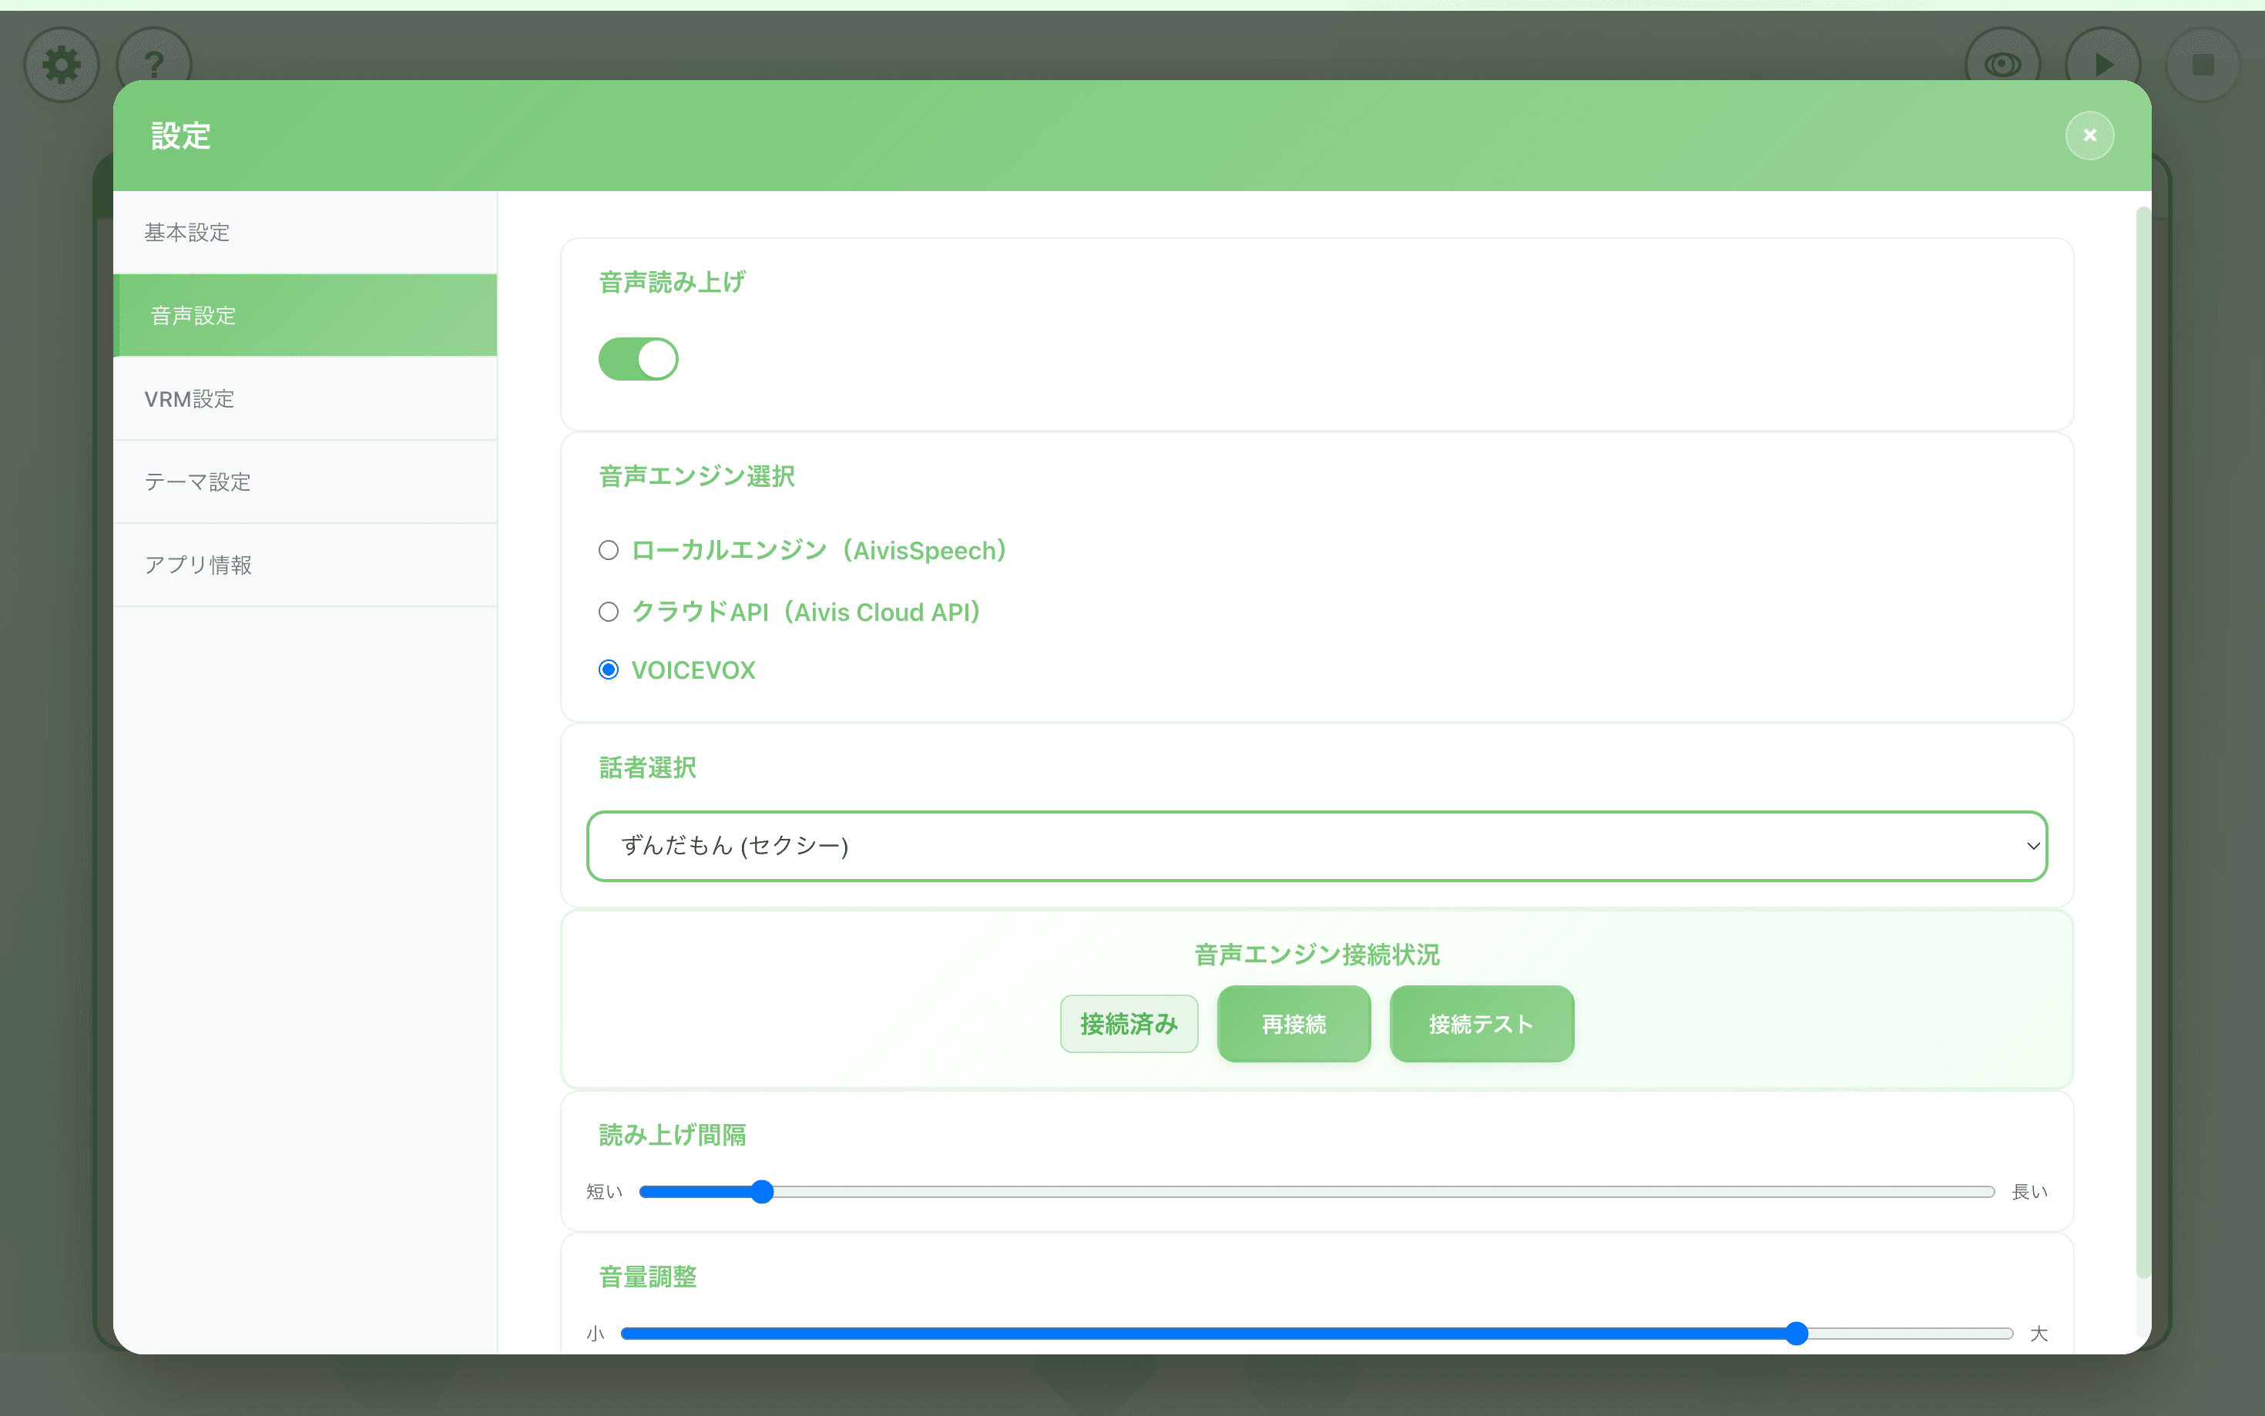Image resolution: width=2265 pixels, height=1416 pixels.
Task: Select the VOICEVOX radio button
Action: tap(609, 670)
